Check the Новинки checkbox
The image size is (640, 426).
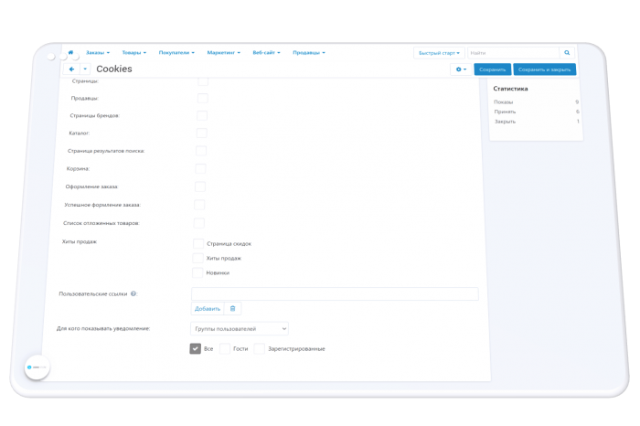tap(197, 272)
